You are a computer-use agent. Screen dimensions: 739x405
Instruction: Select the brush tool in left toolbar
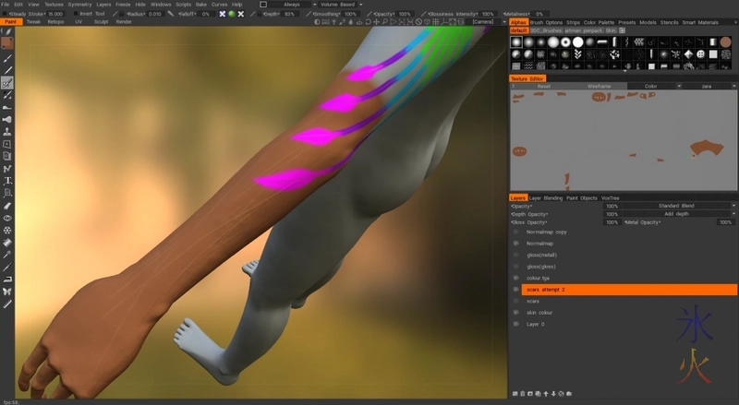pos(7,57)
